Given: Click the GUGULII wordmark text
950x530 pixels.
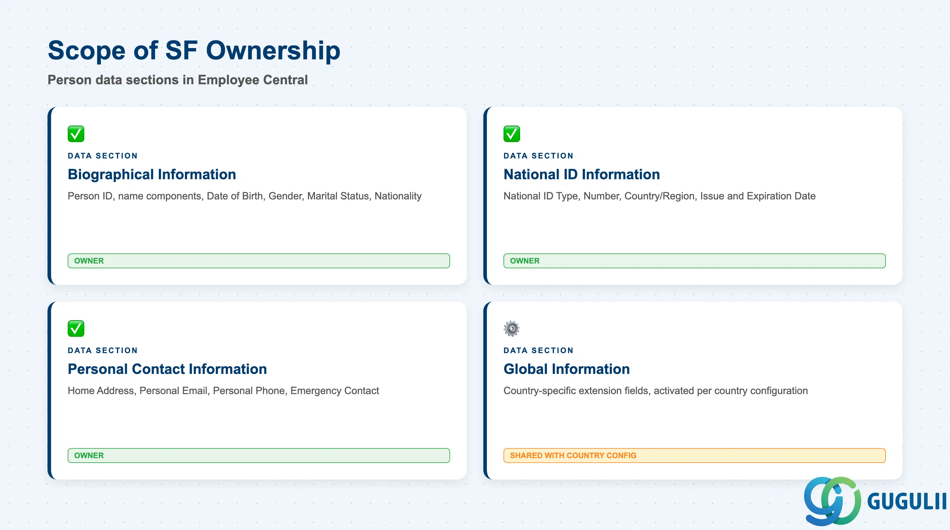Looking at the screenshot, I should coord(907,502).
